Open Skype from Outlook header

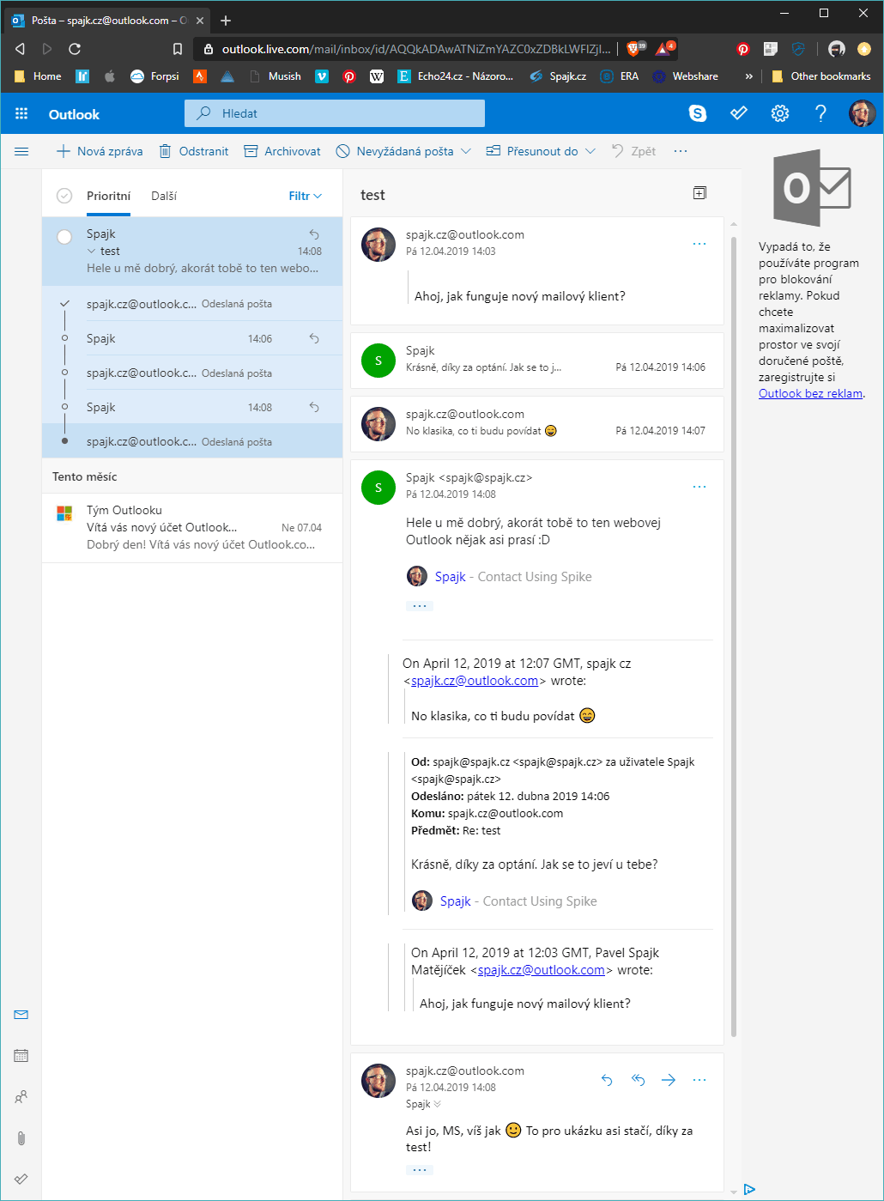point(698,113)
